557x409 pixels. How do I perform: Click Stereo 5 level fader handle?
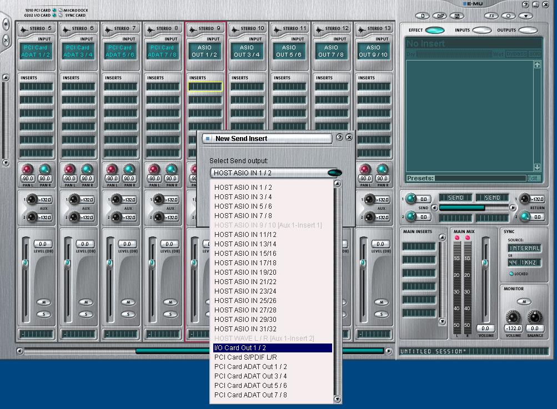click(25, 262)
